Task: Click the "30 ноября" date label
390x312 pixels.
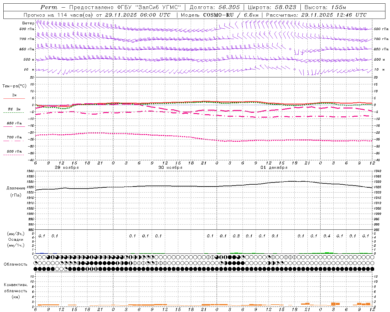Action: [x=170, y=168]
